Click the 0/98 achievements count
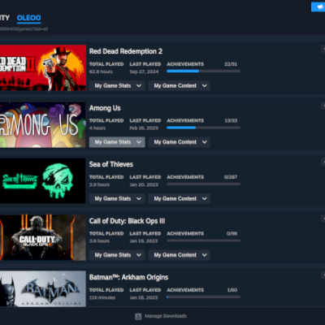Screen dimensions: 325x325 coord(232,233)
